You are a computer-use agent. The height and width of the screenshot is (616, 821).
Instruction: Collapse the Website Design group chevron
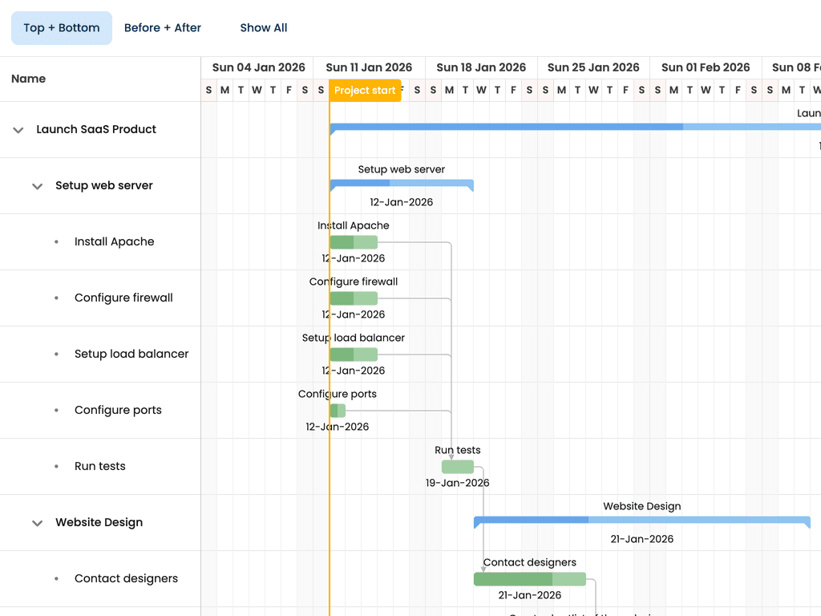(x=37, y=523)
